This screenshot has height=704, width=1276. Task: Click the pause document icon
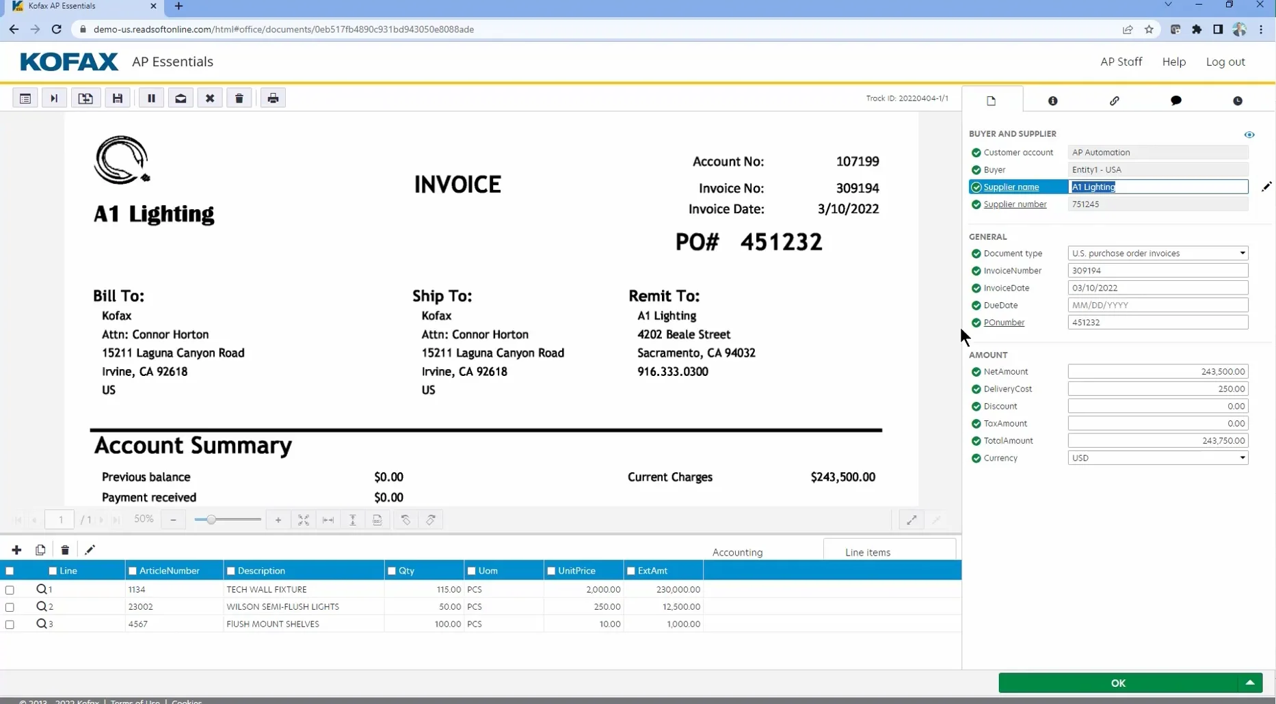(x=151, y=98)
